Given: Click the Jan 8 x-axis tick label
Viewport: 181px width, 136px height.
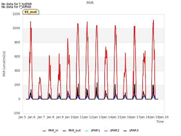Looking at the screenshot, I should [x=51, y=117].
